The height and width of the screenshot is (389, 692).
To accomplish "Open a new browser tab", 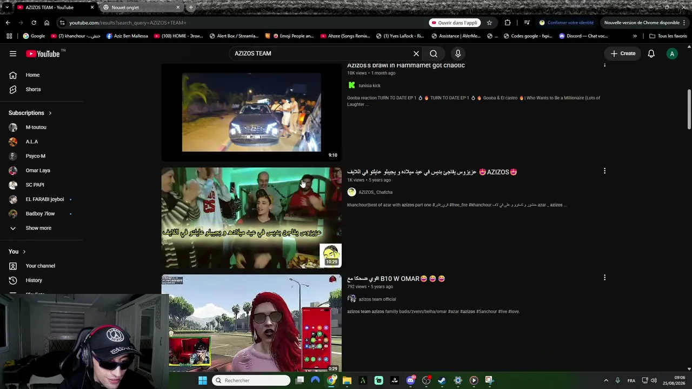I will (191, 8).
